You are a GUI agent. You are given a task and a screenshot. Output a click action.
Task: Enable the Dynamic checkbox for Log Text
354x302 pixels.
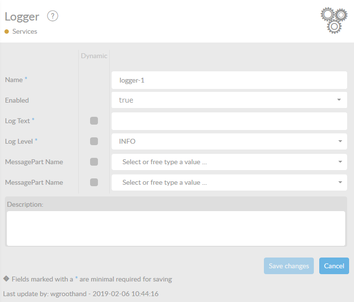point(94,121)
